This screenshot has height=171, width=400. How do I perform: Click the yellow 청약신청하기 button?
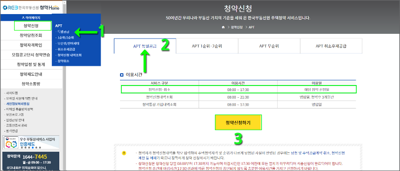coord(238,123)
